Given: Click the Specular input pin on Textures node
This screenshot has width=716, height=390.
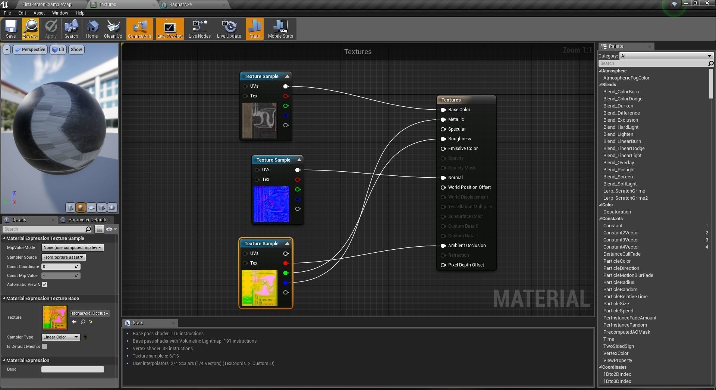Looking at the screenshot, I should point(443,129).
